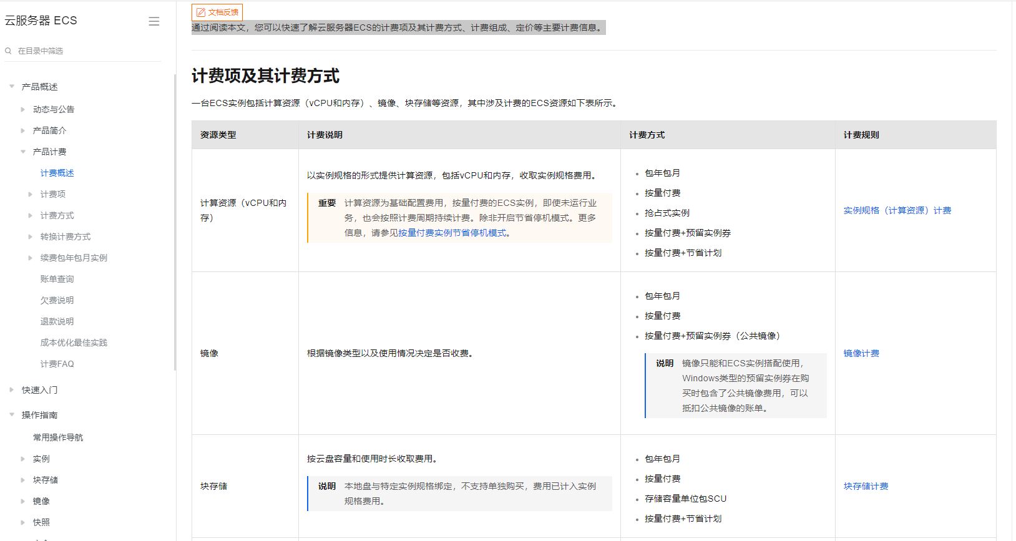Click the 计算资源（vCPU和内存）table cell
Image resolution: width=1016 pixels, height=541 pixels.
point(244,210)
